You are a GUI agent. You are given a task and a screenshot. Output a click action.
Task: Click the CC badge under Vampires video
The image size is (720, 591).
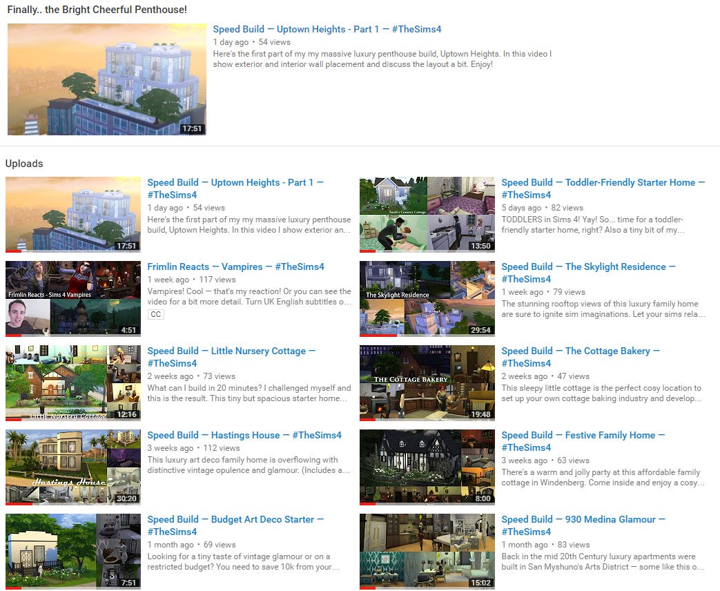(155, 315)
